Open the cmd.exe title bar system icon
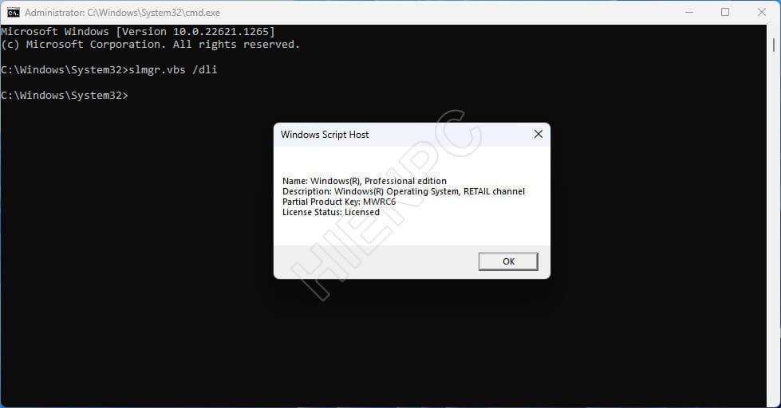Screen dimensions: 781x408 coord(13,13)
